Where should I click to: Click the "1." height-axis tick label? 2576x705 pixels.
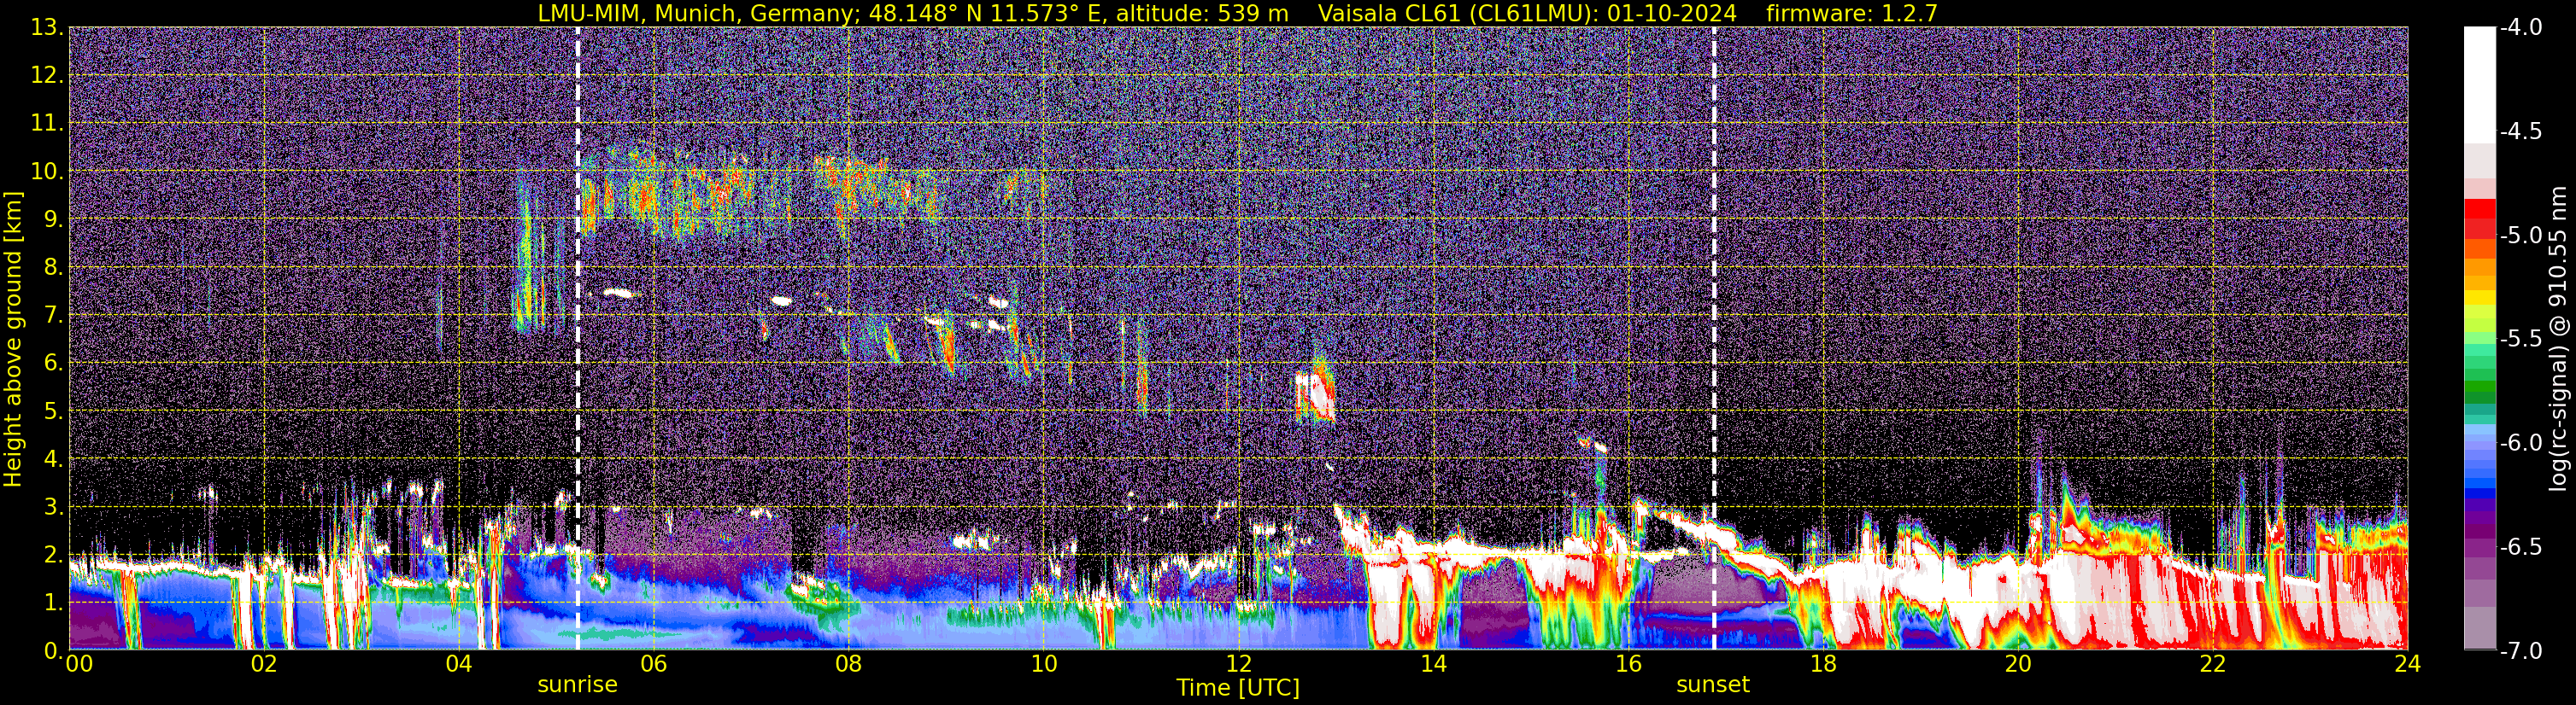tap(52, 603)
